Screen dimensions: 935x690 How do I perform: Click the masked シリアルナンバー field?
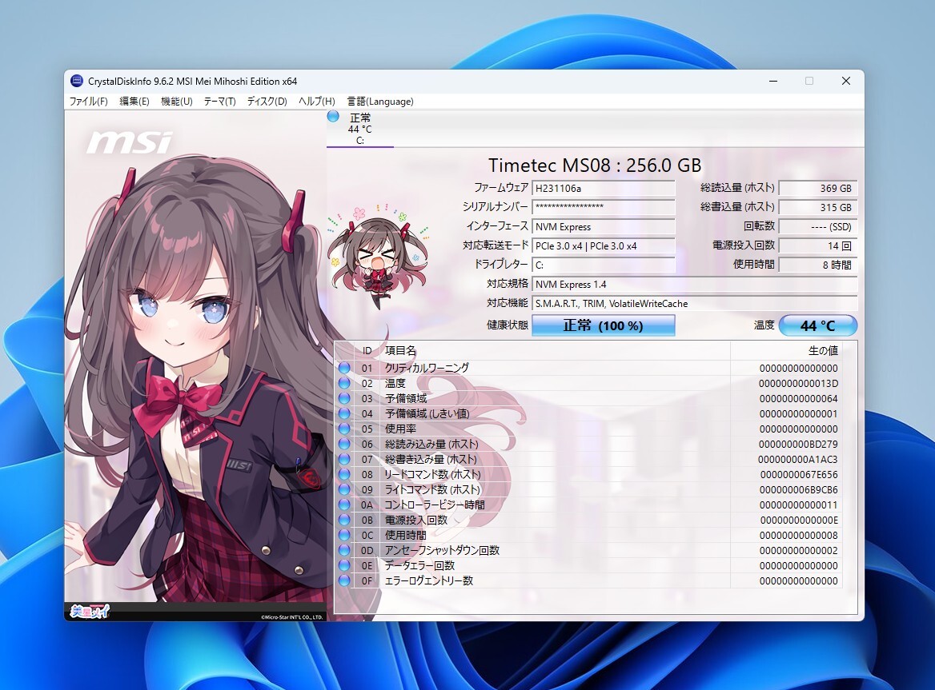pos(604,207)
